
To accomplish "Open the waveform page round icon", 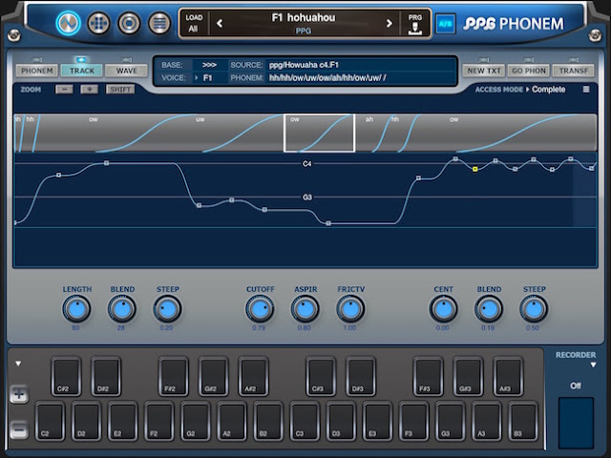I will pos(68,23).
